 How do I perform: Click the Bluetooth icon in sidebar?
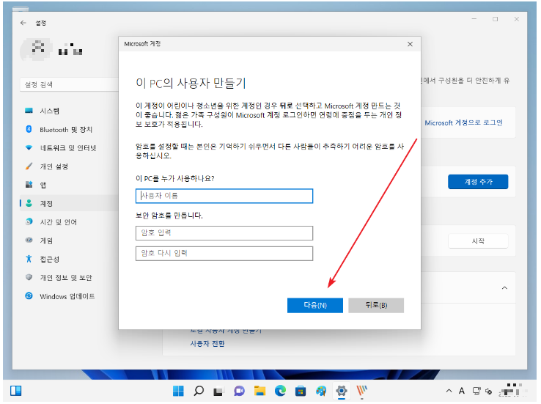click(x=29, y=129)
